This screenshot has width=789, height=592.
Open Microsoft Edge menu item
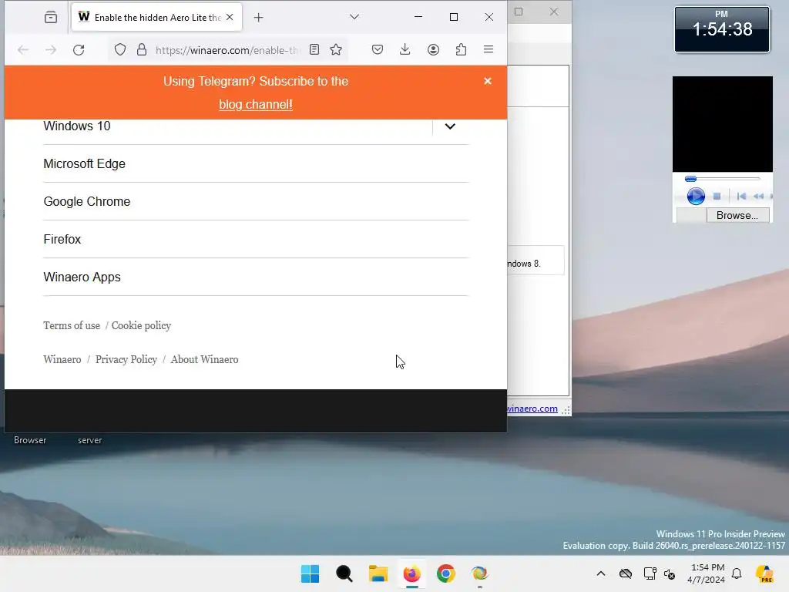click(x=84, y=163)
